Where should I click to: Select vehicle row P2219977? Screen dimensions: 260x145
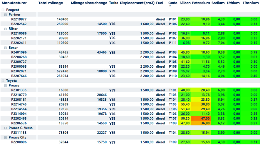tap(19, 19)
